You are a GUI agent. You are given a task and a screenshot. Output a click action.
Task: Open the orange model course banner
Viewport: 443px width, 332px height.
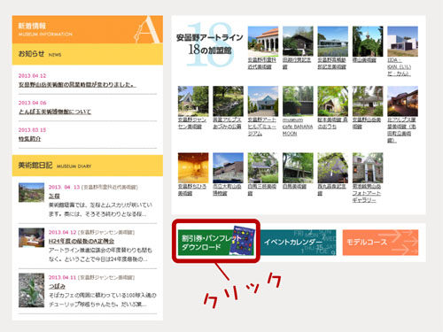pos(380,243)
